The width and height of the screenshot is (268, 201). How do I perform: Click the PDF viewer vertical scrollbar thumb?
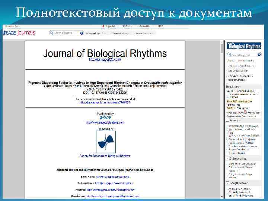[x=222, y=48]
